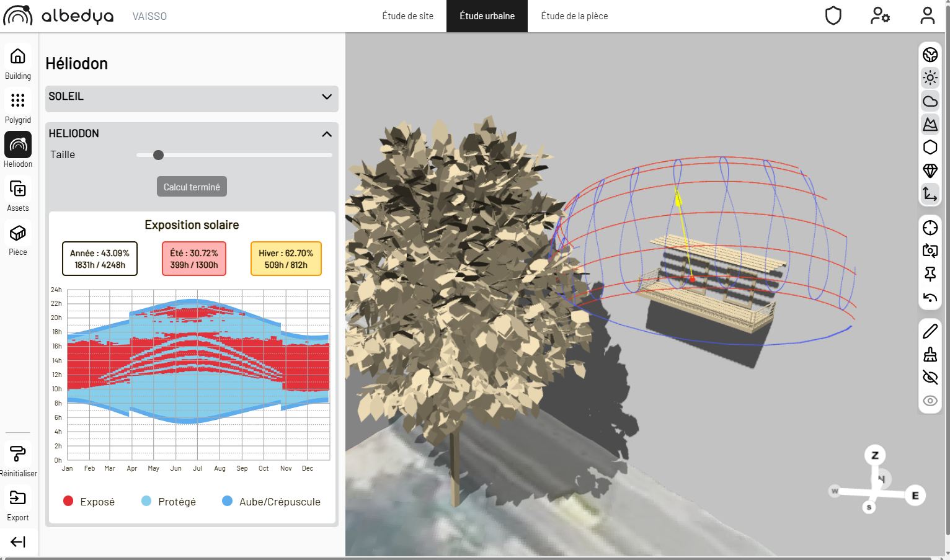Viewport: 950px width, 560px height.
Task: Click the VAISSO project name
Action: [x=149, y=16]
